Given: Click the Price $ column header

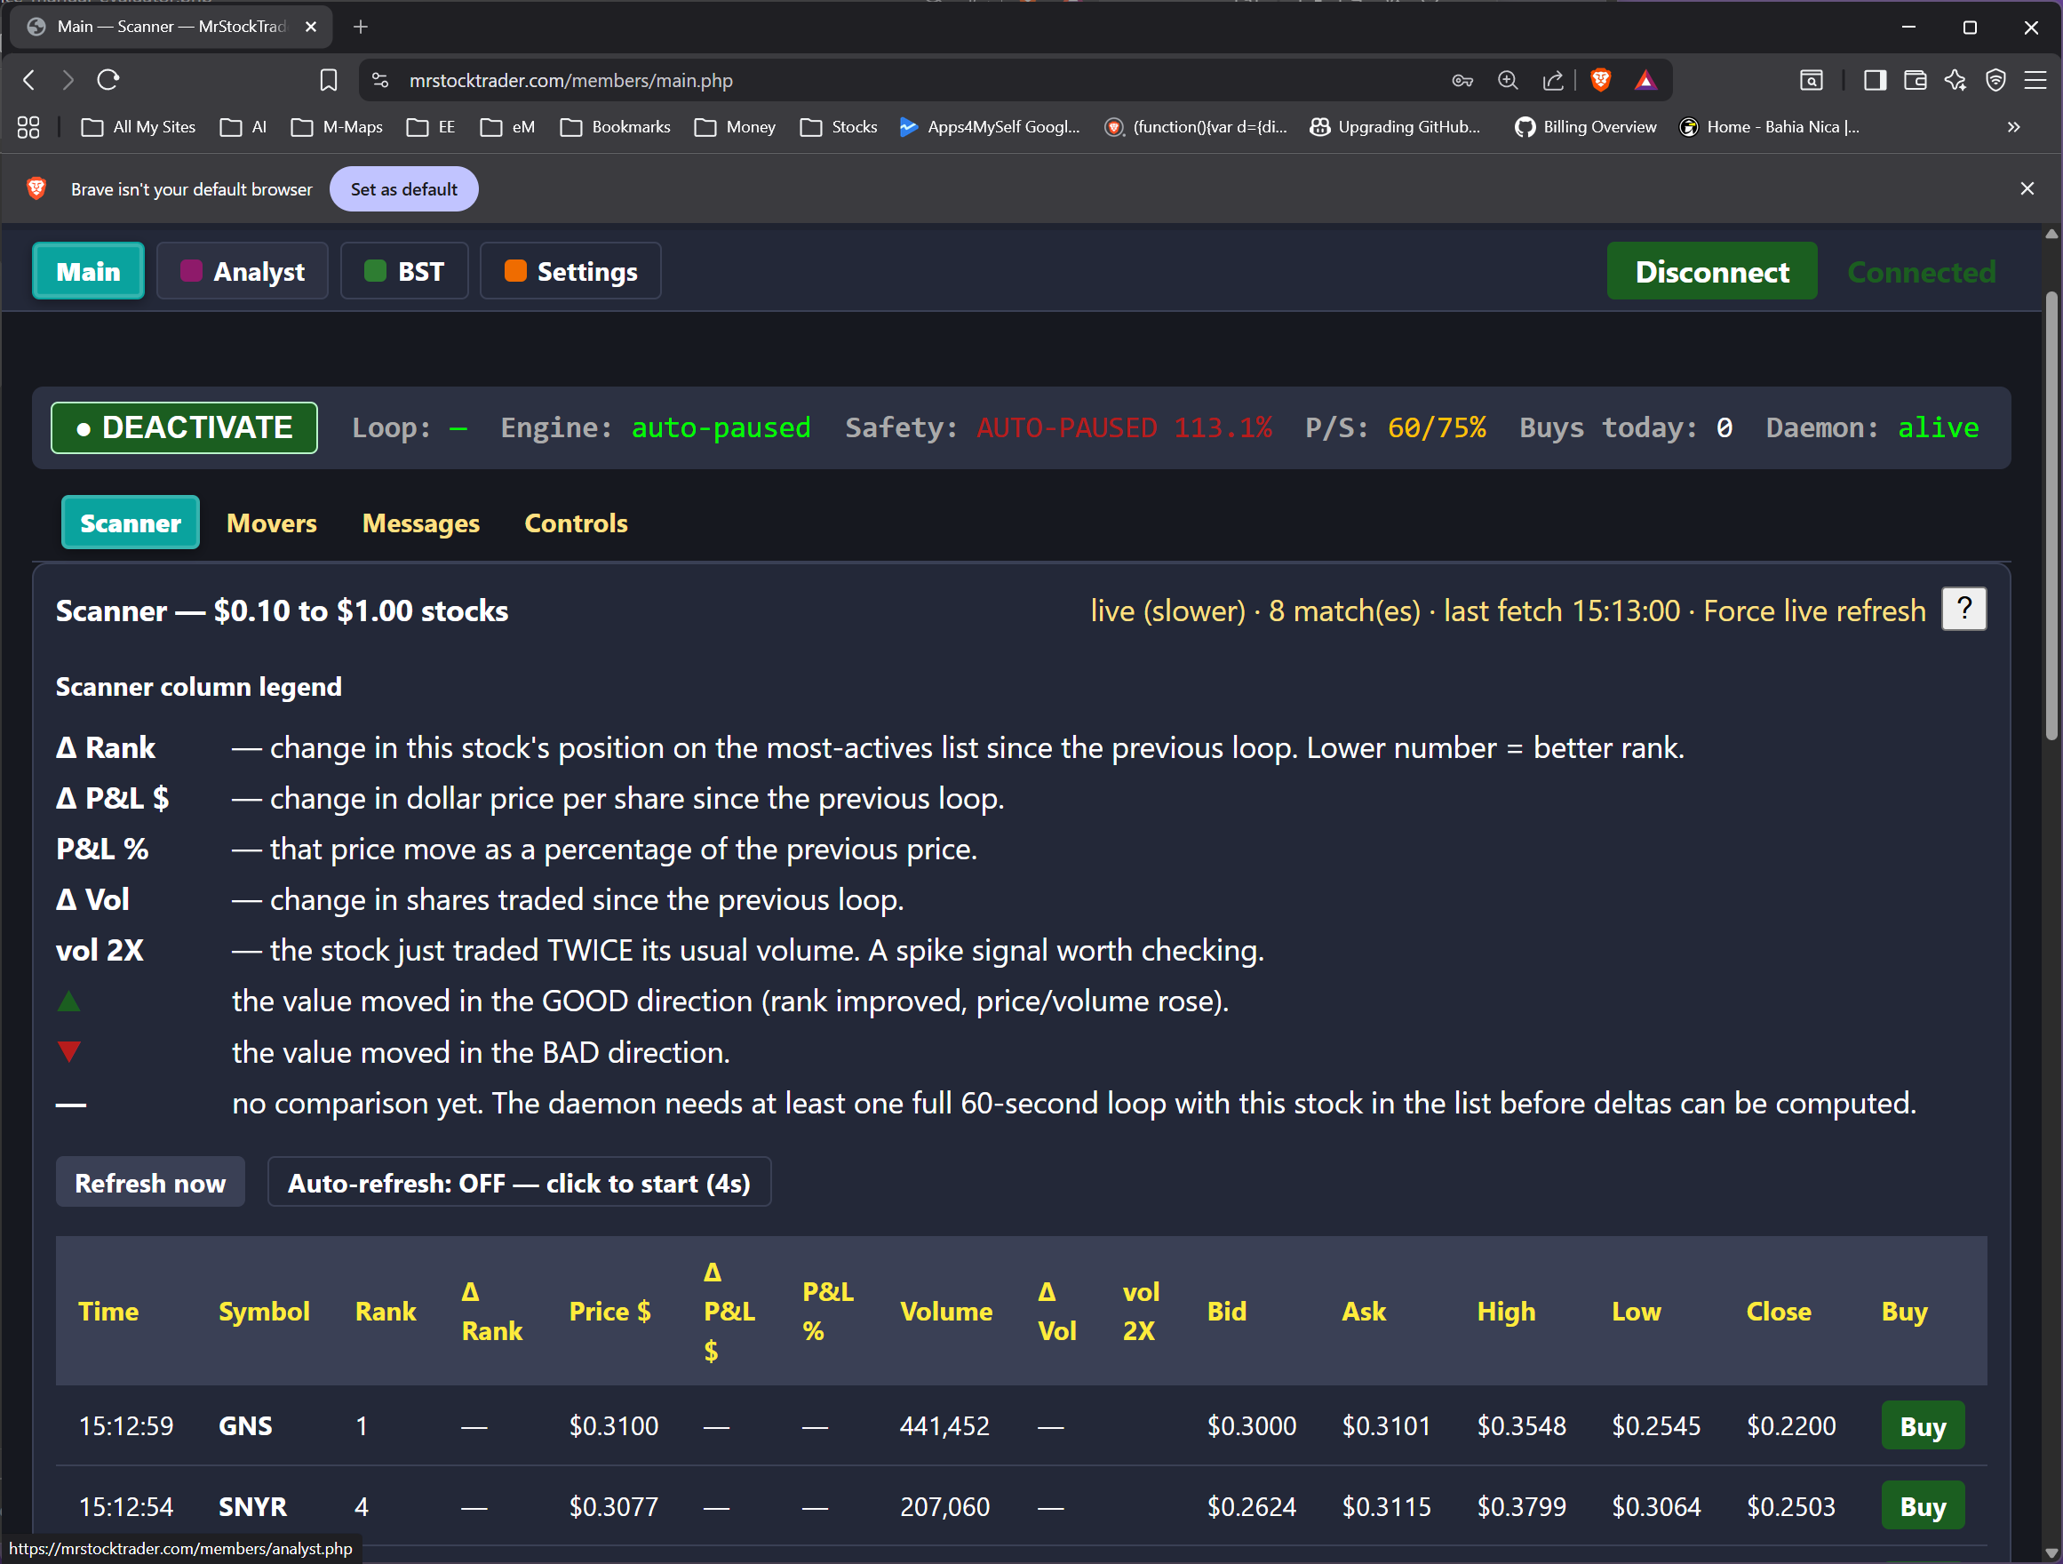Looking at the screenshot, I should tap(610, 1313).
